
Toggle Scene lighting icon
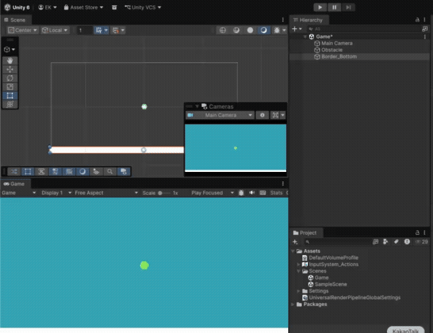click(250, 30)
